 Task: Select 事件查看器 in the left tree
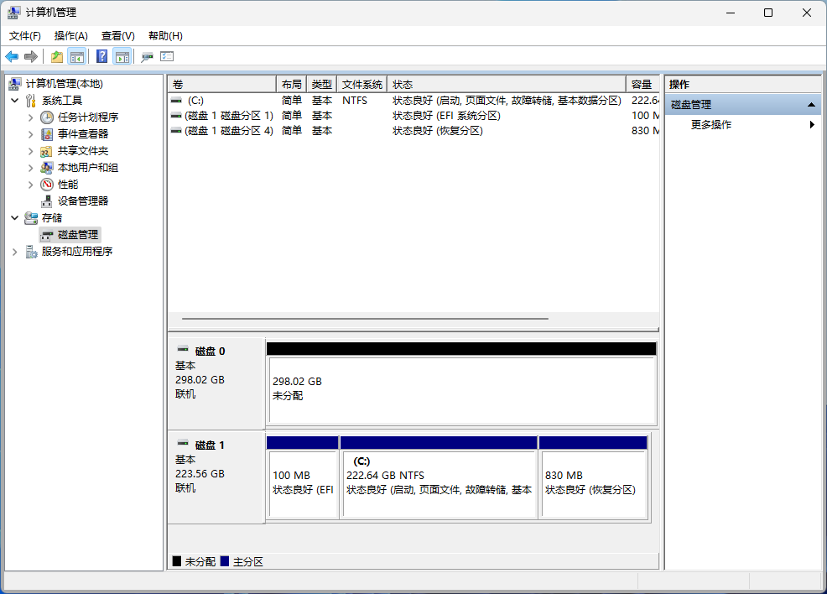pyautogui.click(x=82, y=134)
